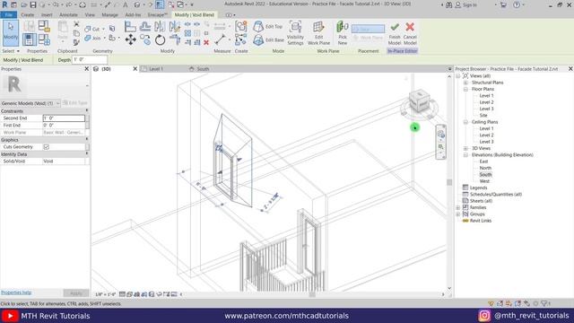Open the File menu tab
574x323 pixels.
coord(8,15)
